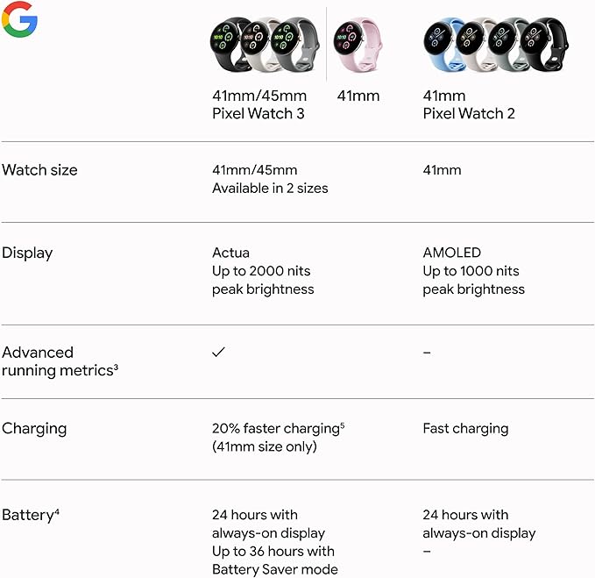Viewport: 595px width, 578px height.
Task: Click the Display row label
Action: tap(27, 253)
